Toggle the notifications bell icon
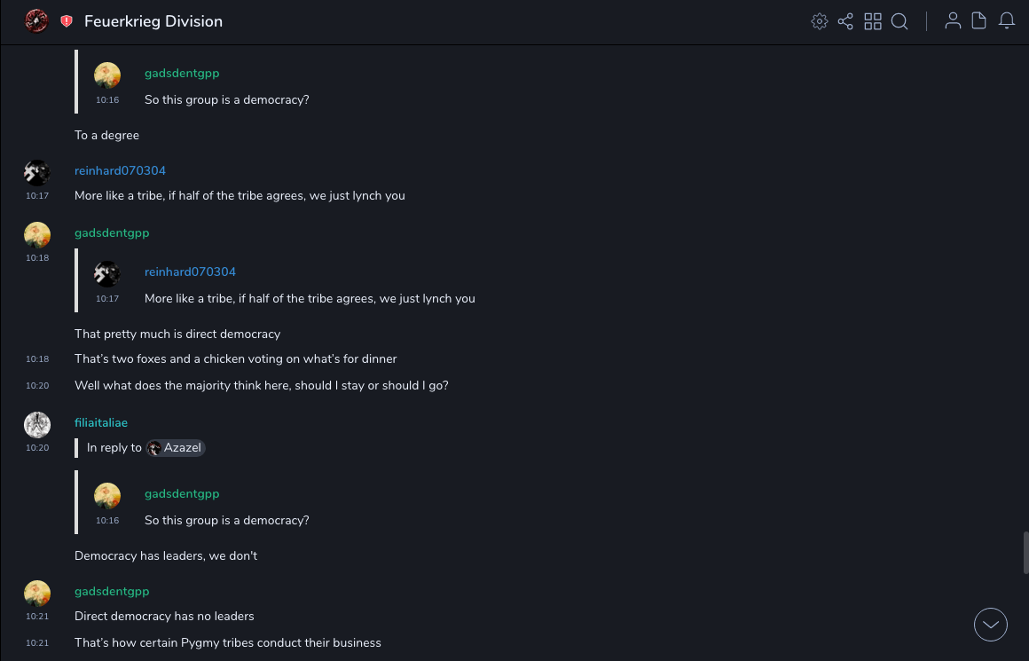Viewport: 1029px width, 661px height. (x=1007, y=21)
